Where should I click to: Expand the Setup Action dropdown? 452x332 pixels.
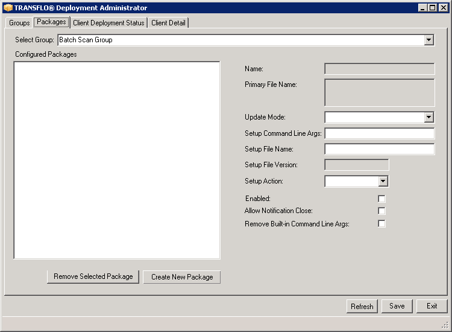383,181
